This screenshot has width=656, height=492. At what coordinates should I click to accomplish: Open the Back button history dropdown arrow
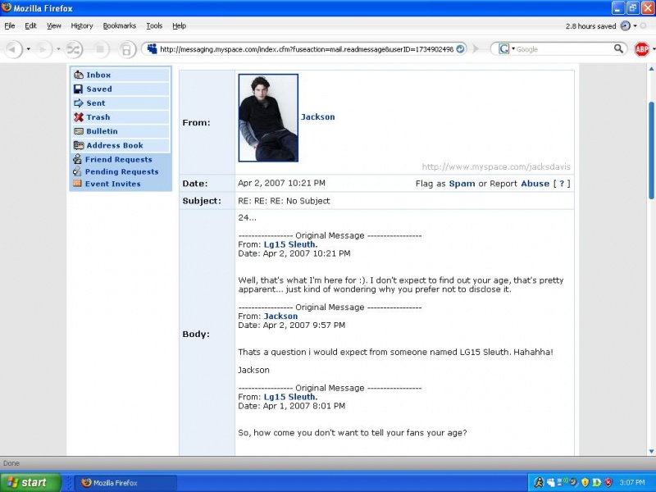click(29, 49)
